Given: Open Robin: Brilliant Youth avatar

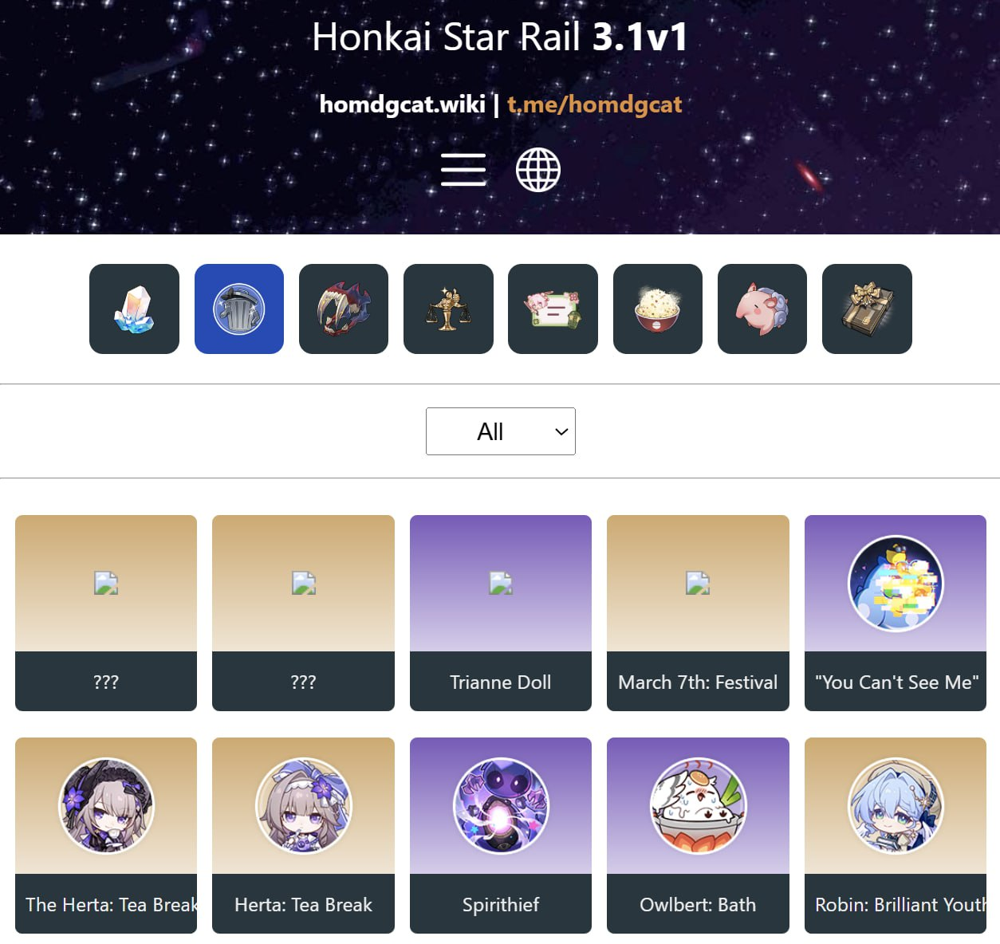Looking at the screenshot, I should [x=896, y=835].
